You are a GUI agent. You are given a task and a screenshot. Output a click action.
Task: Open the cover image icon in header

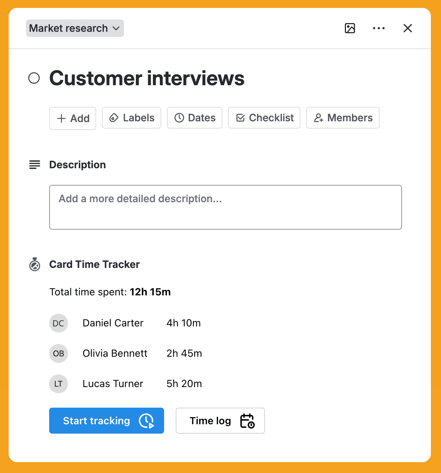coord(350,28)
